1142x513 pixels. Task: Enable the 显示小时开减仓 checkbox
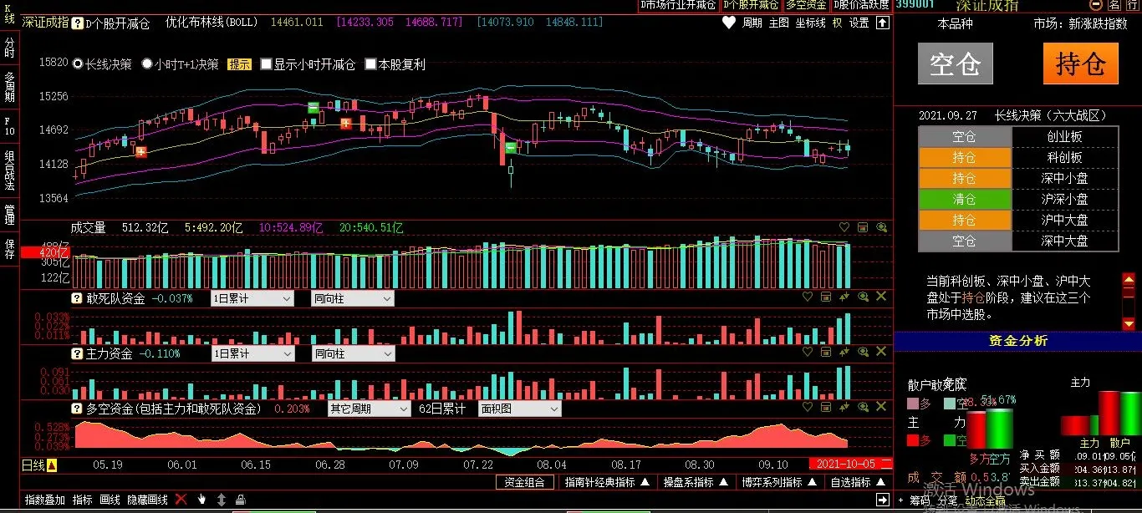click(x=266, y=63)
